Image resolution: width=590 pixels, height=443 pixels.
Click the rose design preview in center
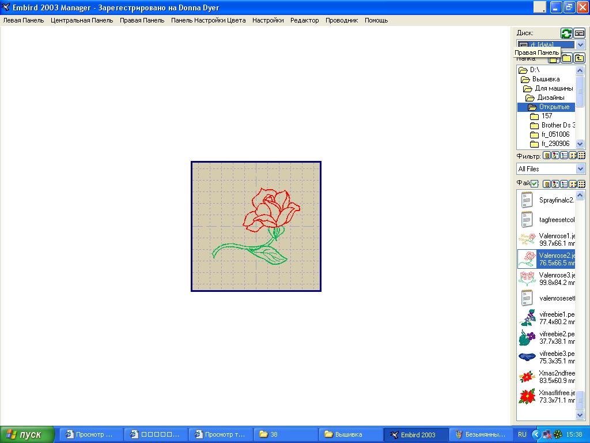(256, 226)
